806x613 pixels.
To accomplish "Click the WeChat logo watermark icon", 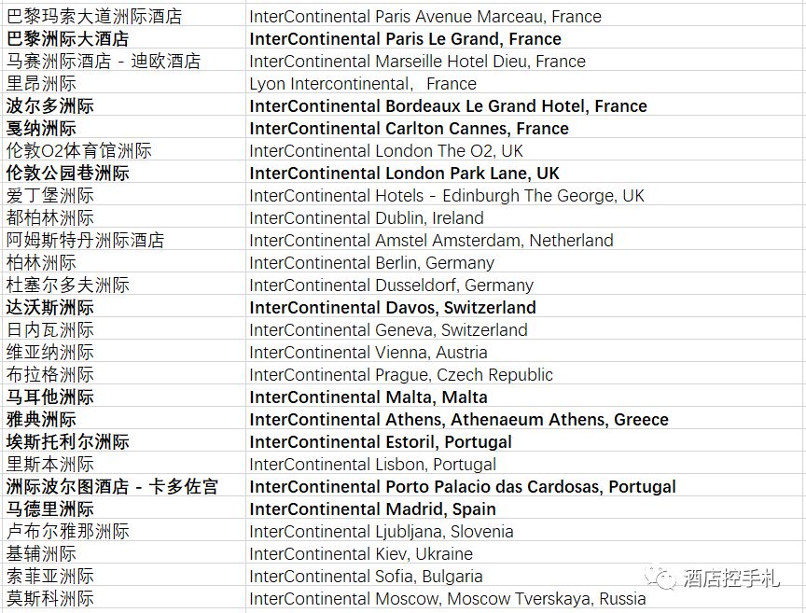I will point(664,578).
